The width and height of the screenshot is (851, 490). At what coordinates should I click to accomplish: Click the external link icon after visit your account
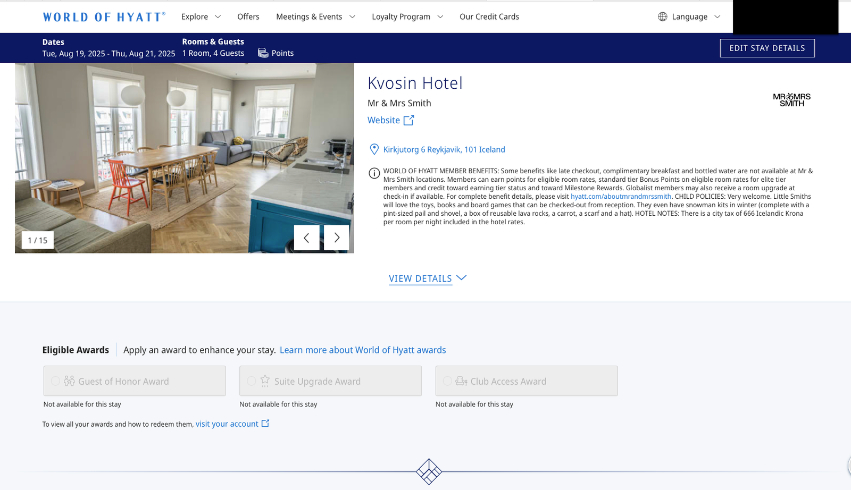[x=265, y=424]
